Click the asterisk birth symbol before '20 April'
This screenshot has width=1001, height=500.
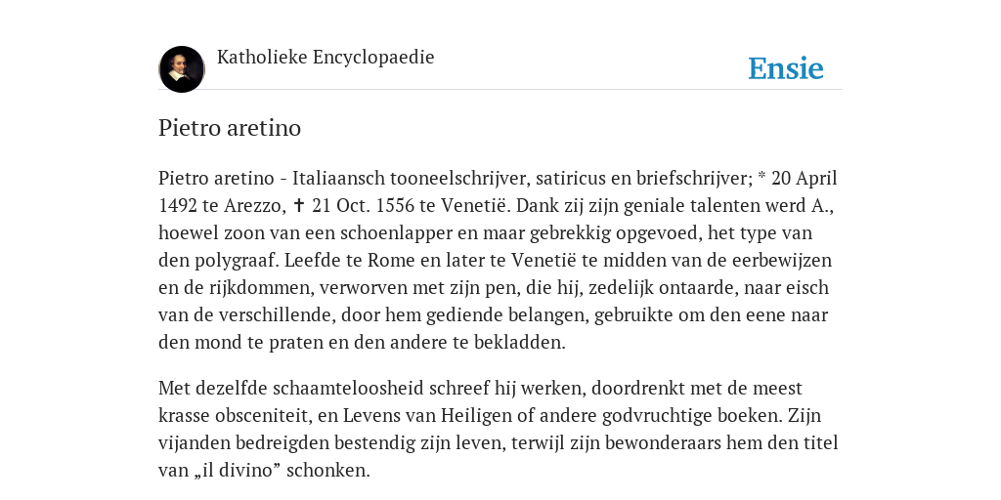761,176
